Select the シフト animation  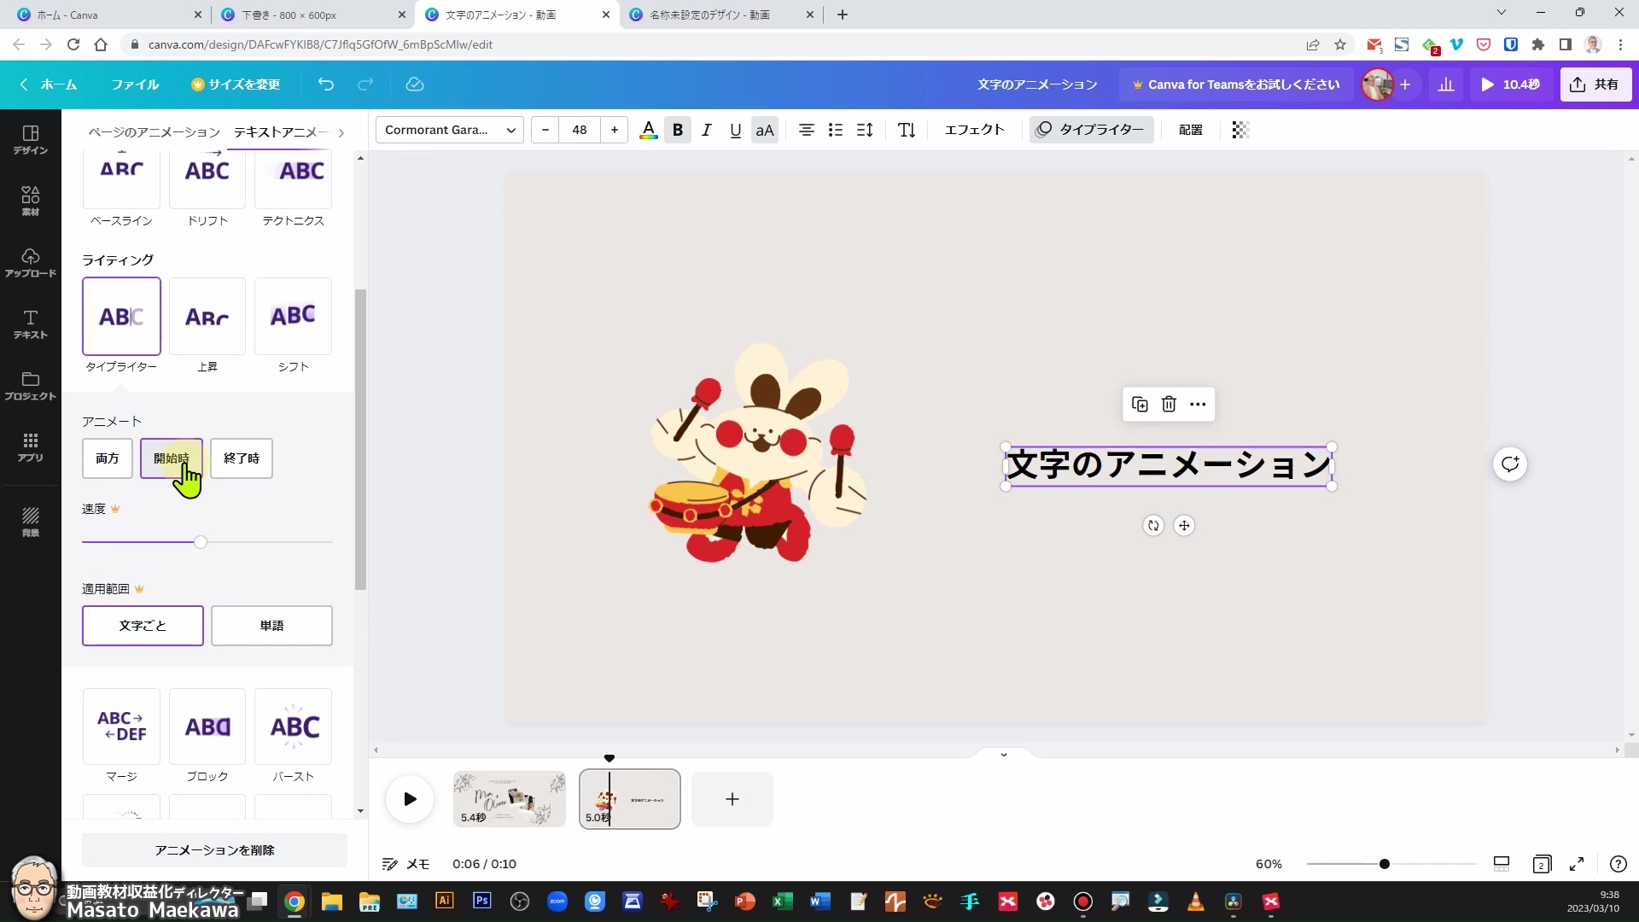pos(293,316)
